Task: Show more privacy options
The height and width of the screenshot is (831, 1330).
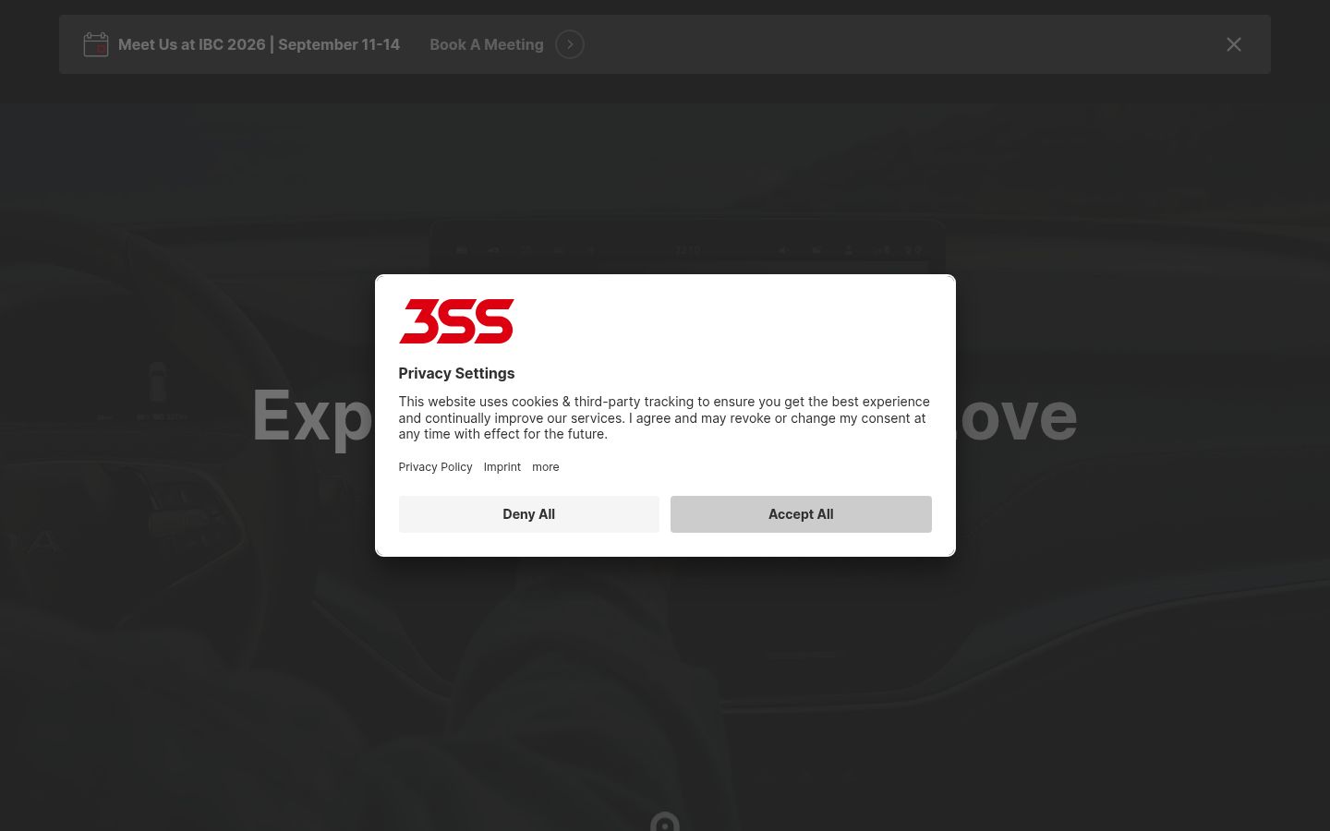Action: (546, 467)
